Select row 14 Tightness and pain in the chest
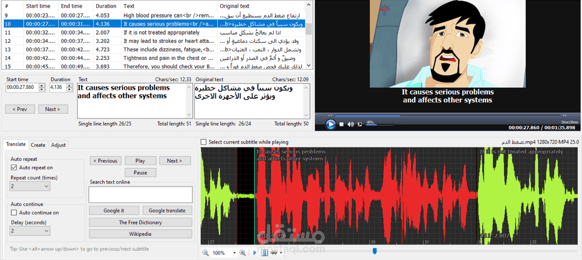Image resolution: width=582 pixels, height=260 pixels. 154,58
